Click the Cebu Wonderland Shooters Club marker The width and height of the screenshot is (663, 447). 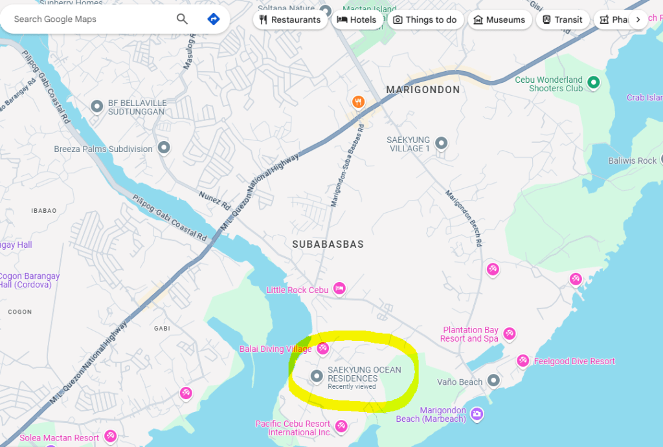point(594,82)
